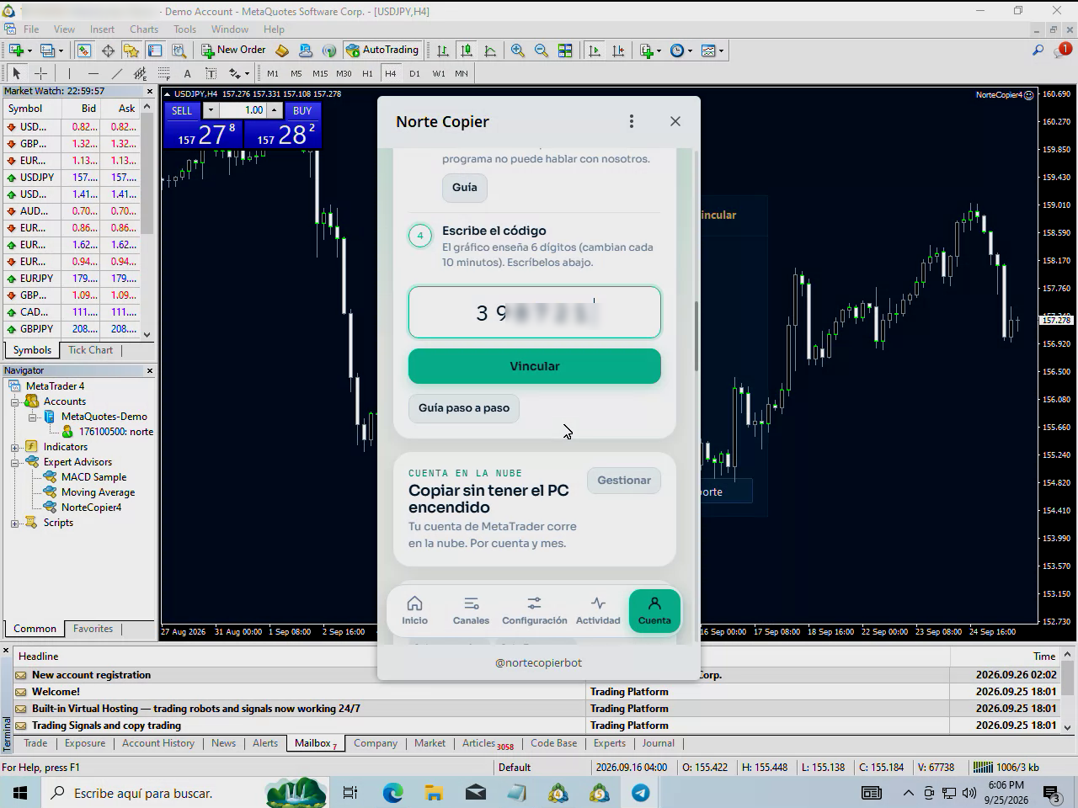Open the Profiles dropdown arrow
This screenshot has height=808, width=1078.
pyautogui.click(x=61, y=50)
